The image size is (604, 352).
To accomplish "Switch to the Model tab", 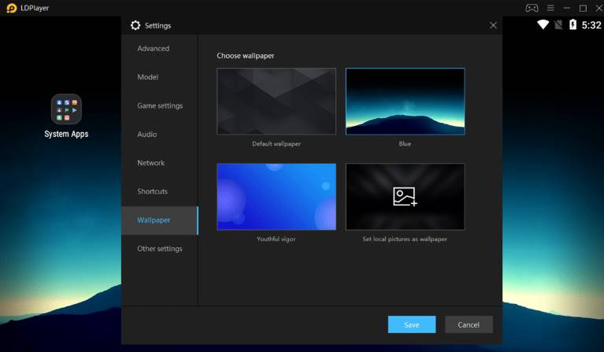I will (148, 77).
